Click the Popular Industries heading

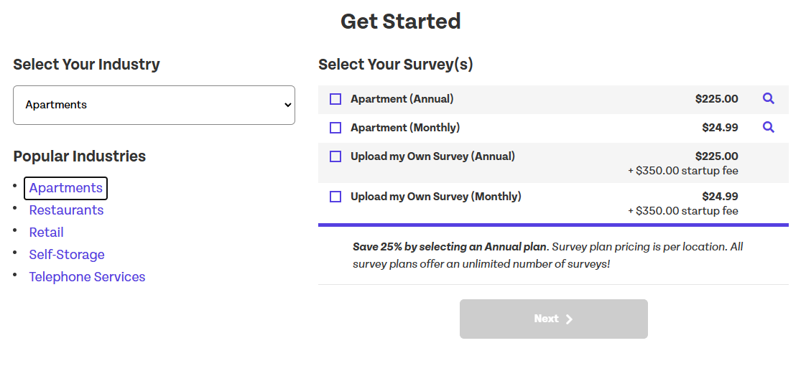pyautogui.click(x=80, y=156)
